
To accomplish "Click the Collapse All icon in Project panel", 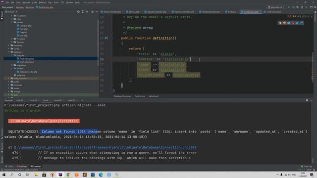I will (87, 12).
